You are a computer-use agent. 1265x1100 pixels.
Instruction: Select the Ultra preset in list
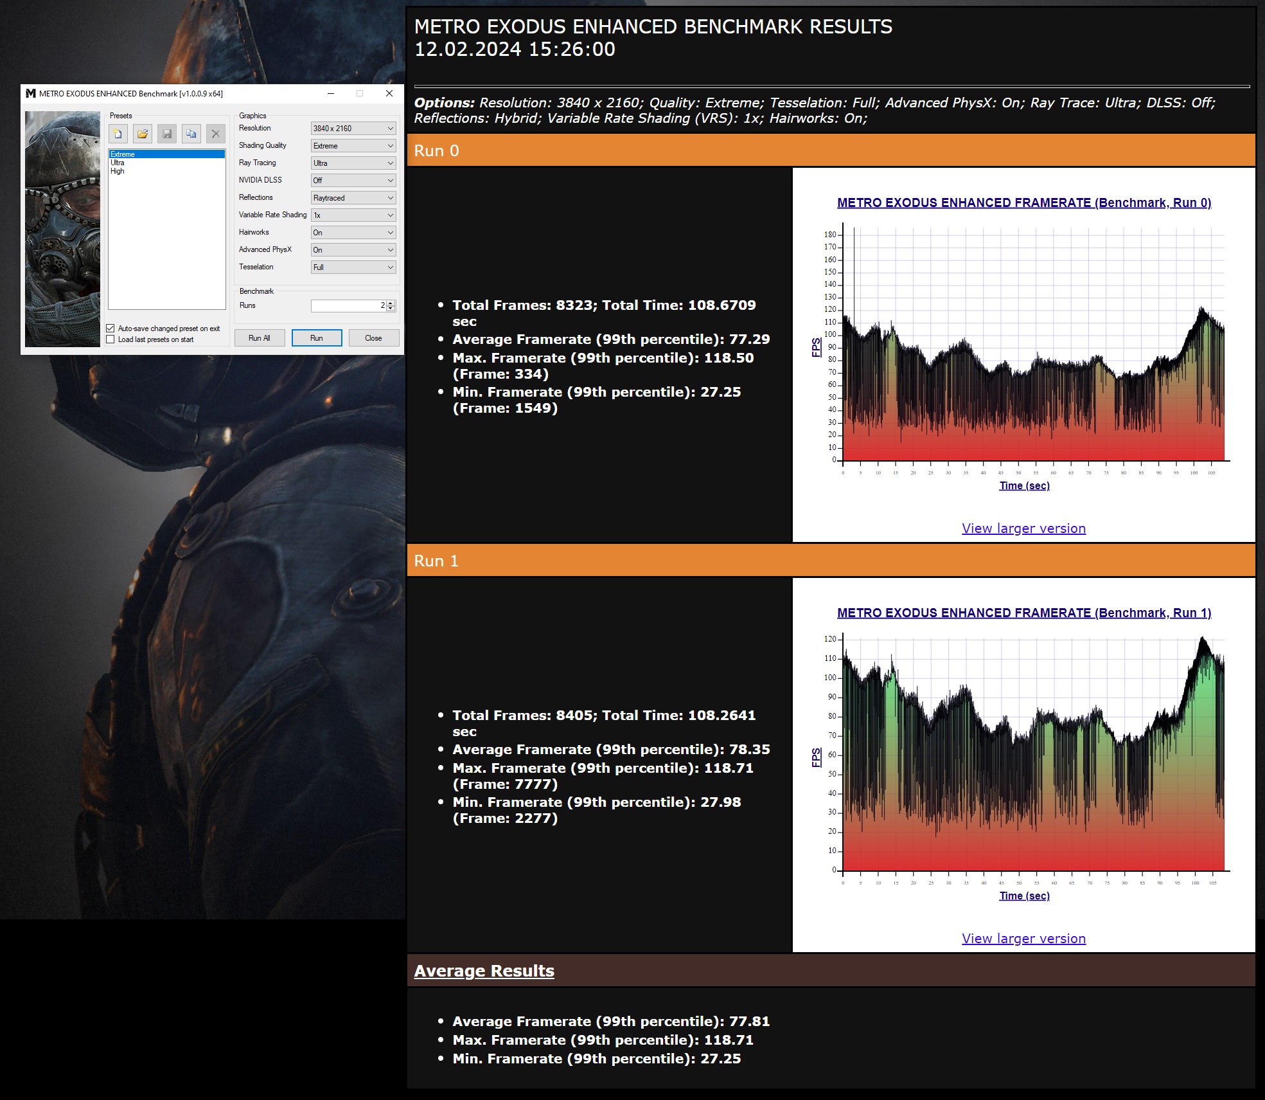[118, 163]
